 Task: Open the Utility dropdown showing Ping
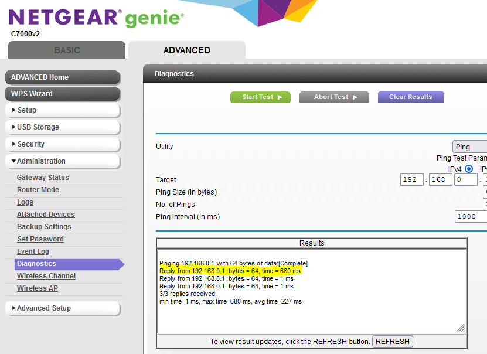click(x=469, y=147)
